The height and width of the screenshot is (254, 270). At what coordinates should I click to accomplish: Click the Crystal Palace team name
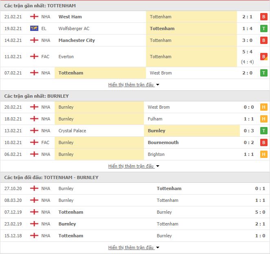72,131
